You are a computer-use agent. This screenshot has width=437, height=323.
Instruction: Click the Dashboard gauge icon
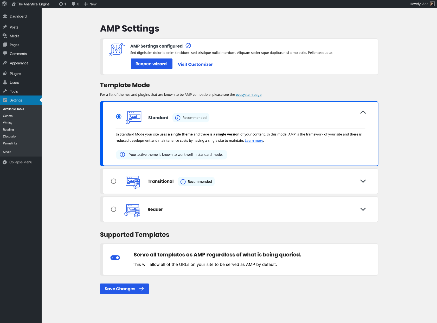[5, 16]
